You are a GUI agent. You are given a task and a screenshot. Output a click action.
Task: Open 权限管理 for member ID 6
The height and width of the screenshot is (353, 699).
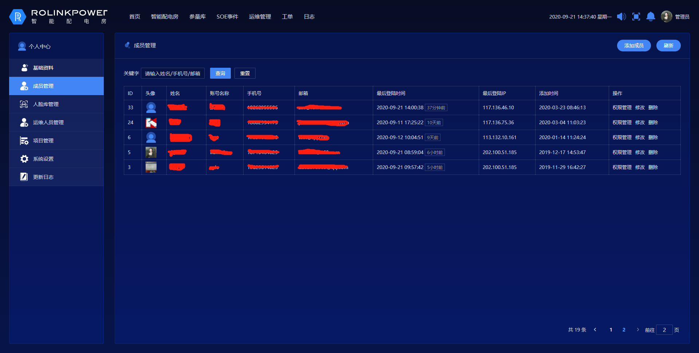(x=622, y=137)
